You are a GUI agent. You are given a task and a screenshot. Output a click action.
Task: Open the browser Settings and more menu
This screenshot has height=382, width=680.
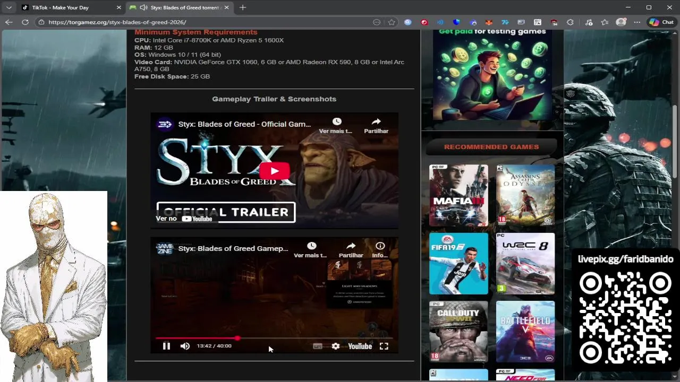click(637, 22)
